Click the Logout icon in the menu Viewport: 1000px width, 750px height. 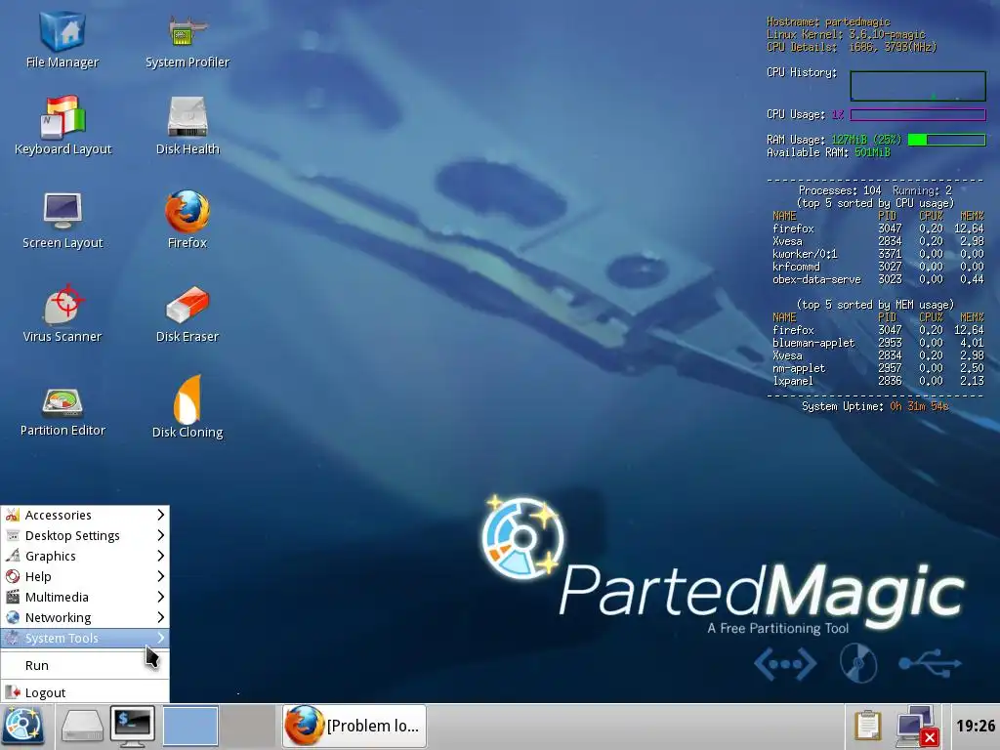(x=12, y=692)
